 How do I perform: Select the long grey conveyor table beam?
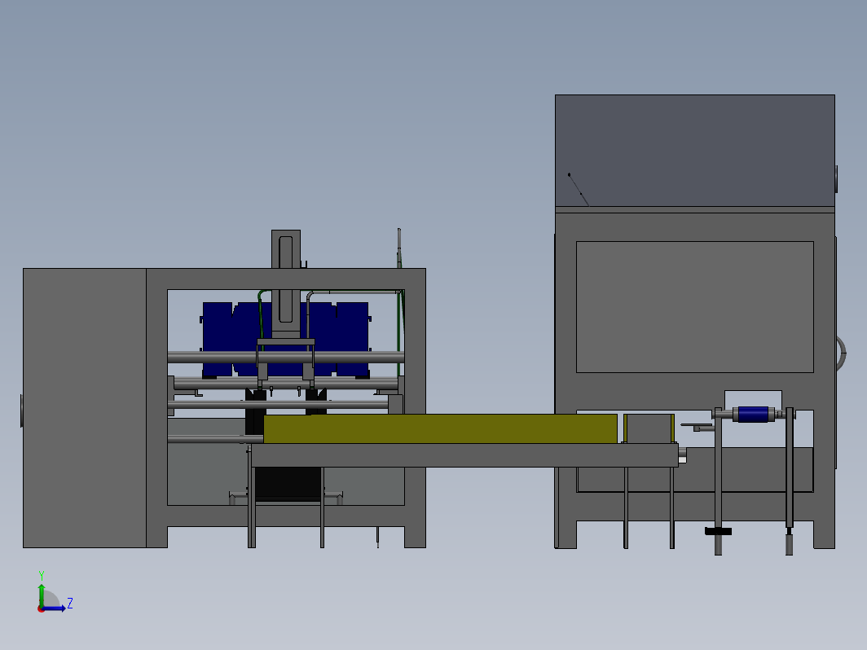[x=464, y=455]
